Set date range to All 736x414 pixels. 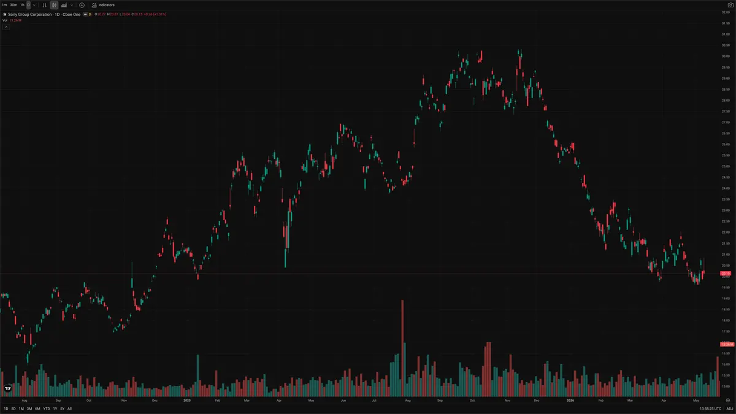pyautogui.click(x=69, y=408)
